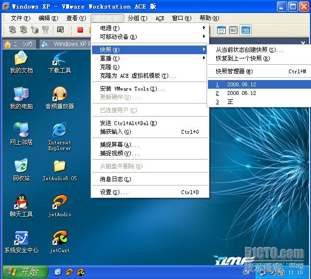Open the 查看(V) menu
311x279 pixels.
point(76,18)
